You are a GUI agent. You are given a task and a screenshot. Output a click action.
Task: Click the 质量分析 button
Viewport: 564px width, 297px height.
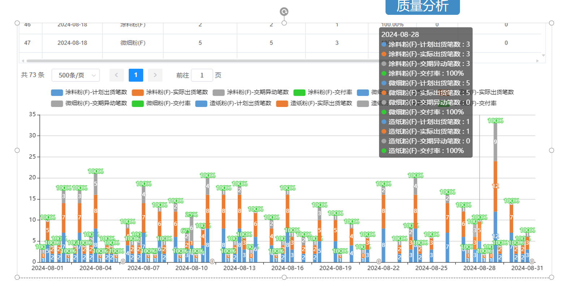422,7
